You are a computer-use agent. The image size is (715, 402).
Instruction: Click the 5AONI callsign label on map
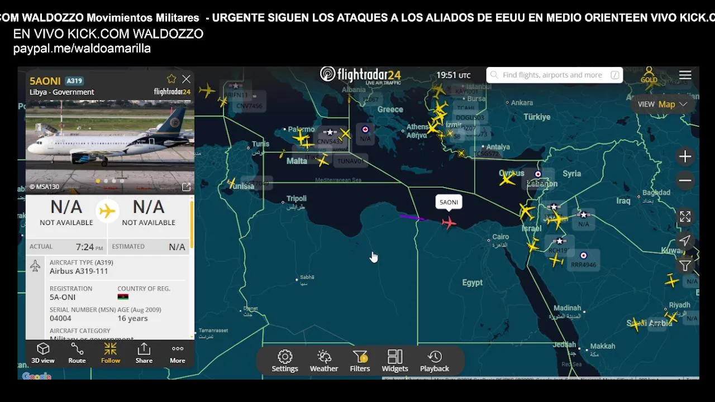449,202
